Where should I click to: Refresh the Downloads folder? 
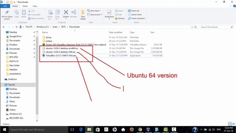click(x=195, y=27)
